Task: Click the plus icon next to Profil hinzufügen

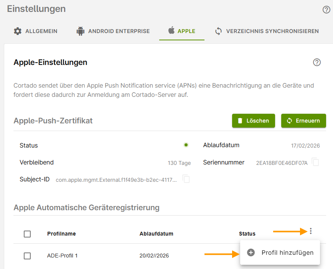Action: 251,252
